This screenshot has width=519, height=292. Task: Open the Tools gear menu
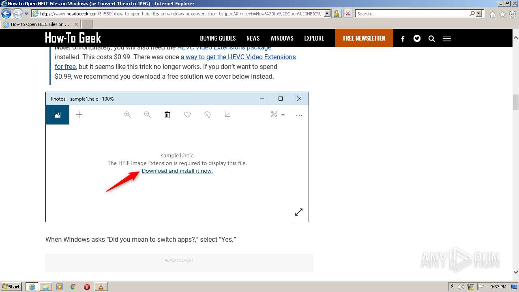[x=513, y=14]
